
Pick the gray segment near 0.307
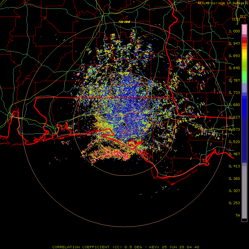pyautogui.click(x=244, y=192)
